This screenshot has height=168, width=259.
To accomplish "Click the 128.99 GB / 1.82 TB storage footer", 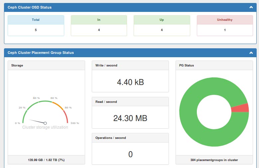I will 46,160.
